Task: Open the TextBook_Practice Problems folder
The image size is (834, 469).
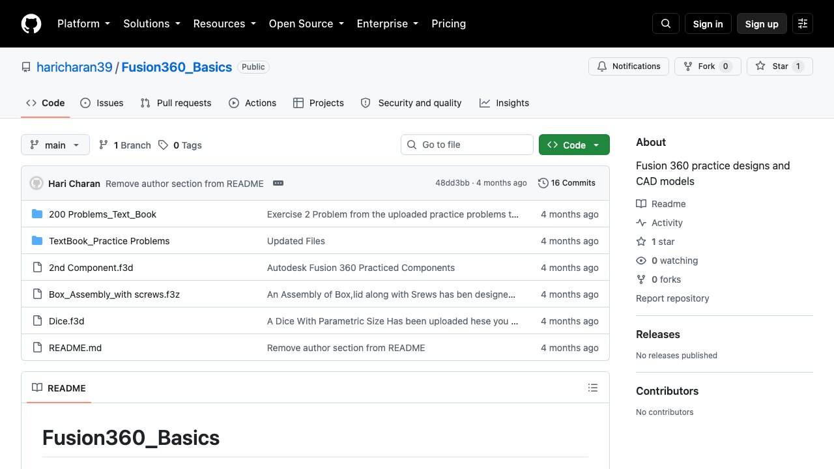Action: coord(109,241)
